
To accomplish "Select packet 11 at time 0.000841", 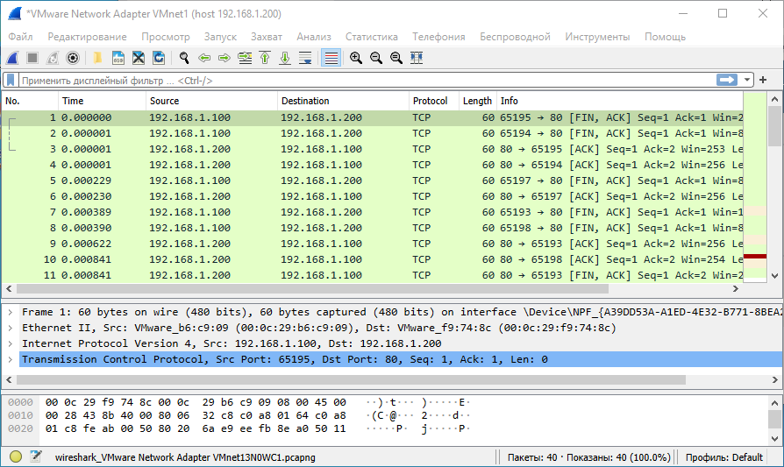I will click(373, 275).
